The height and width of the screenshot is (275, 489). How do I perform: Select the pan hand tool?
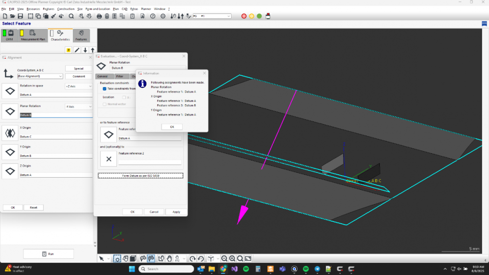click(169, 258)
